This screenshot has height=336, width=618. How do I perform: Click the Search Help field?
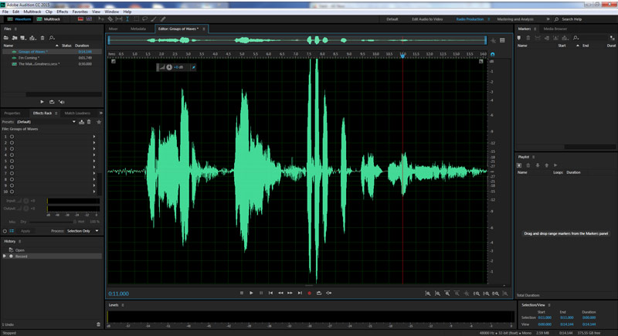[572, 19]
